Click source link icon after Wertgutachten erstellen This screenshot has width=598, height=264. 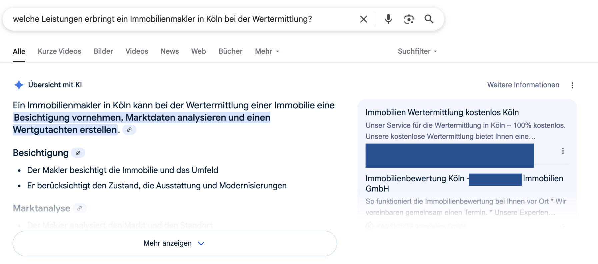tap(129, 130)
